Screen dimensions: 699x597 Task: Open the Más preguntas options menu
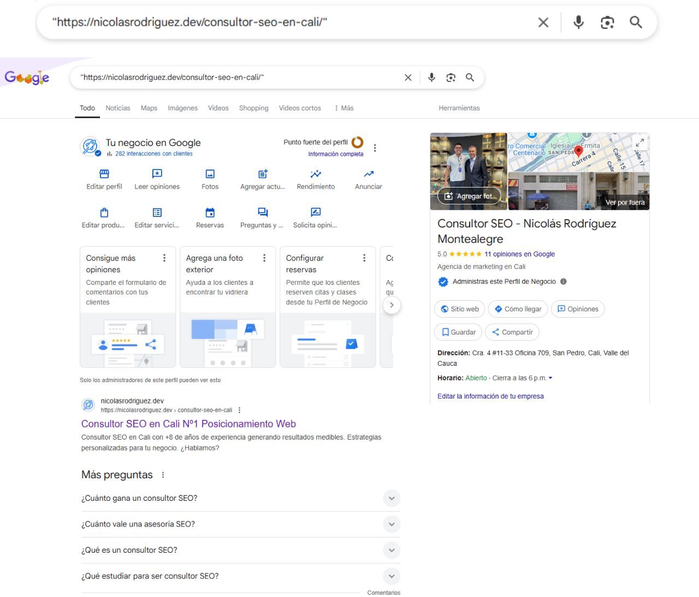click(x=163, y=475)
